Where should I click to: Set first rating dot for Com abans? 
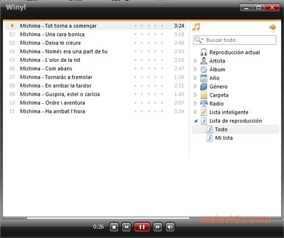135,68
